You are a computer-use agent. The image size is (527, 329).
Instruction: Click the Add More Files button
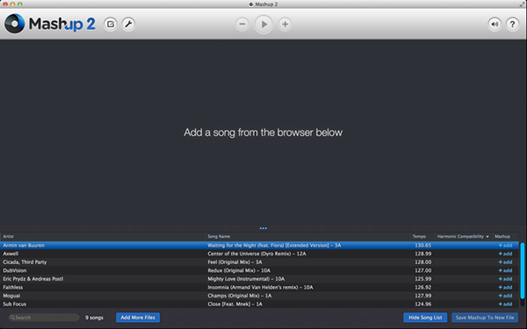138,318
